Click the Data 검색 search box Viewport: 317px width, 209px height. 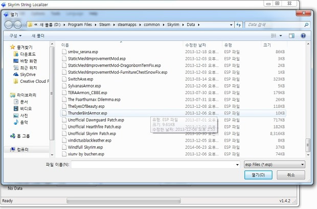(x=274, y=25)
